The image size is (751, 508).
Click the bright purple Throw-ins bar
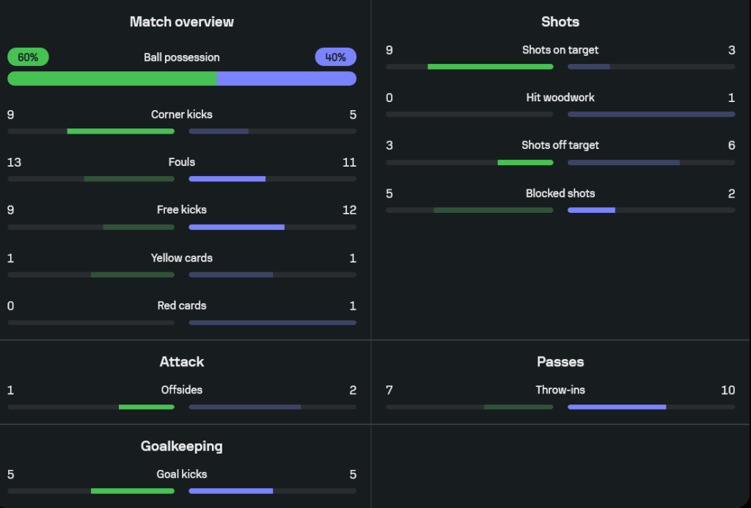[x=617, y=407]
